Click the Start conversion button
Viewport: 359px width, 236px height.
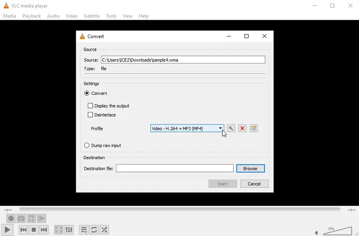pos(223,184)
